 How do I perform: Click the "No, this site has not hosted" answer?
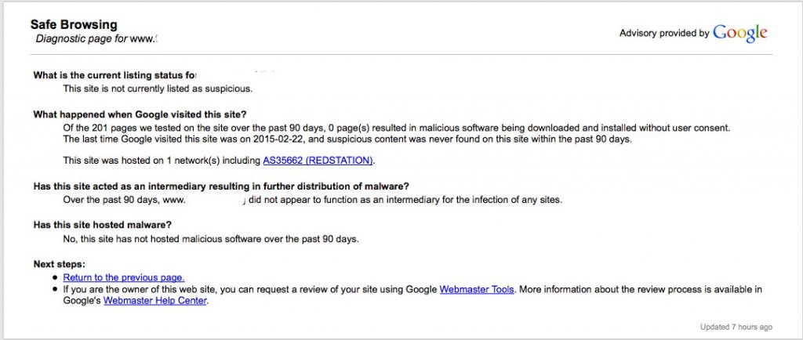click(x=211, y=238)
